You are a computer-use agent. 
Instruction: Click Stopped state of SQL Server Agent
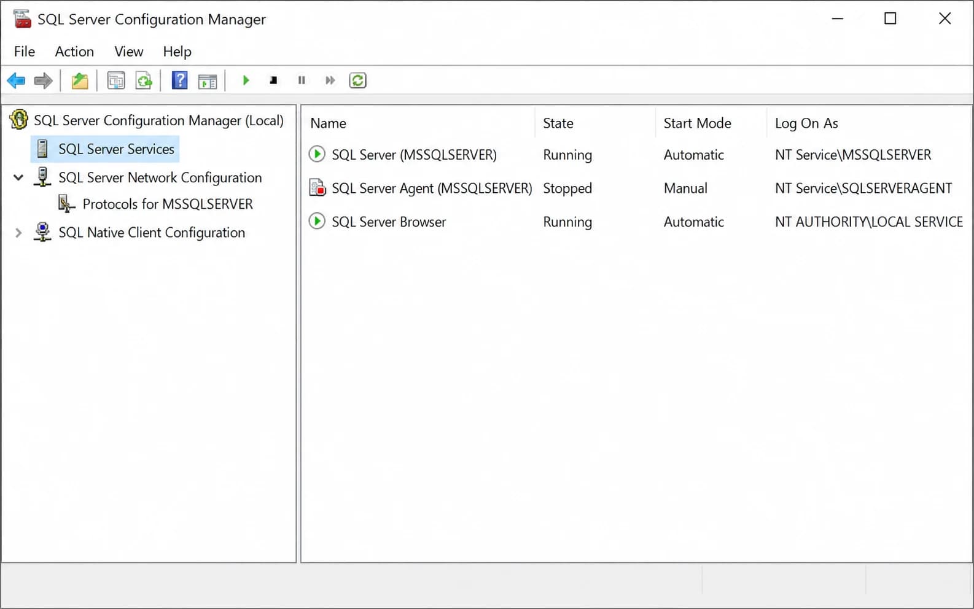pos(567,188)
